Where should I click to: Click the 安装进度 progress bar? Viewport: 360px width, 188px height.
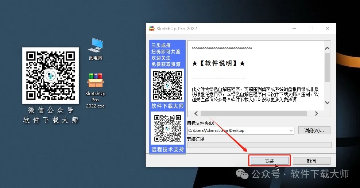pyautogui.click(x=259, y=145)
